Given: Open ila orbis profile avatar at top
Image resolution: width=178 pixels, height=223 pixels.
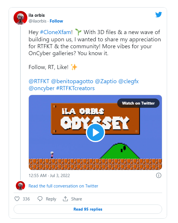Looking at the screenshot, I should click(x=20, y=18).
